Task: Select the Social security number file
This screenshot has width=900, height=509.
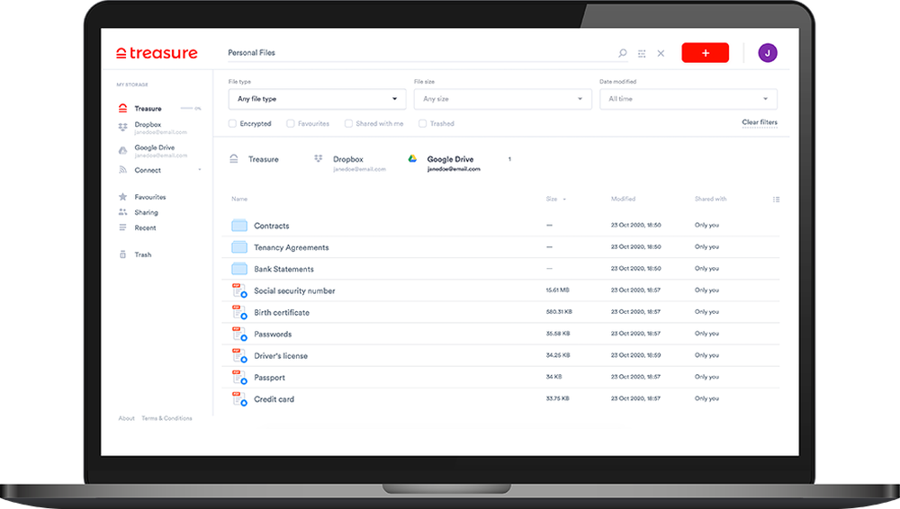Action: 500,290
